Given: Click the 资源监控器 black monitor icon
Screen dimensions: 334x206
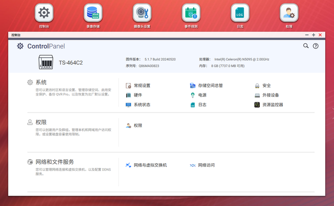Looking at the screenshot, I should tap(257, 105).
